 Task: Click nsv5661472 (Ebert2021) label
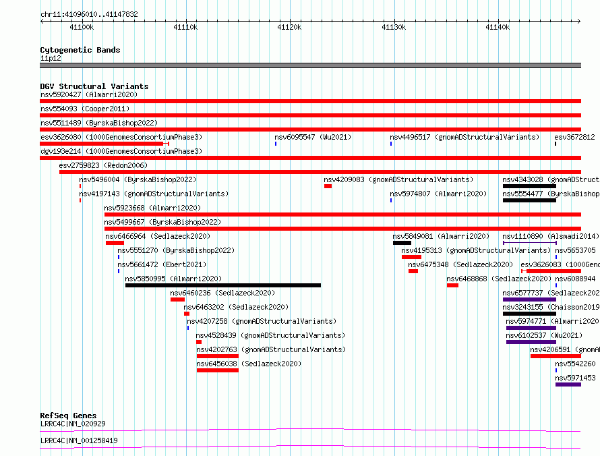[x=162, y=264]
